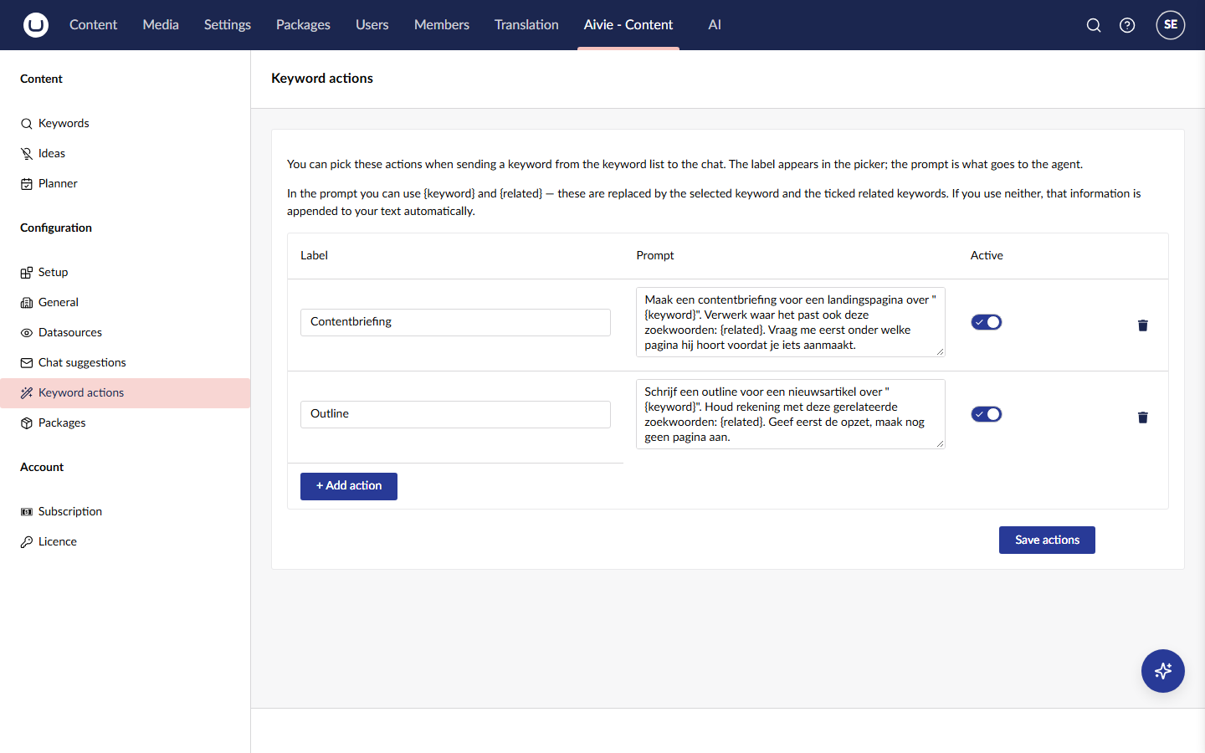Click the Keyword actions wand icon
1205x753 pixels.
(27, 393)
